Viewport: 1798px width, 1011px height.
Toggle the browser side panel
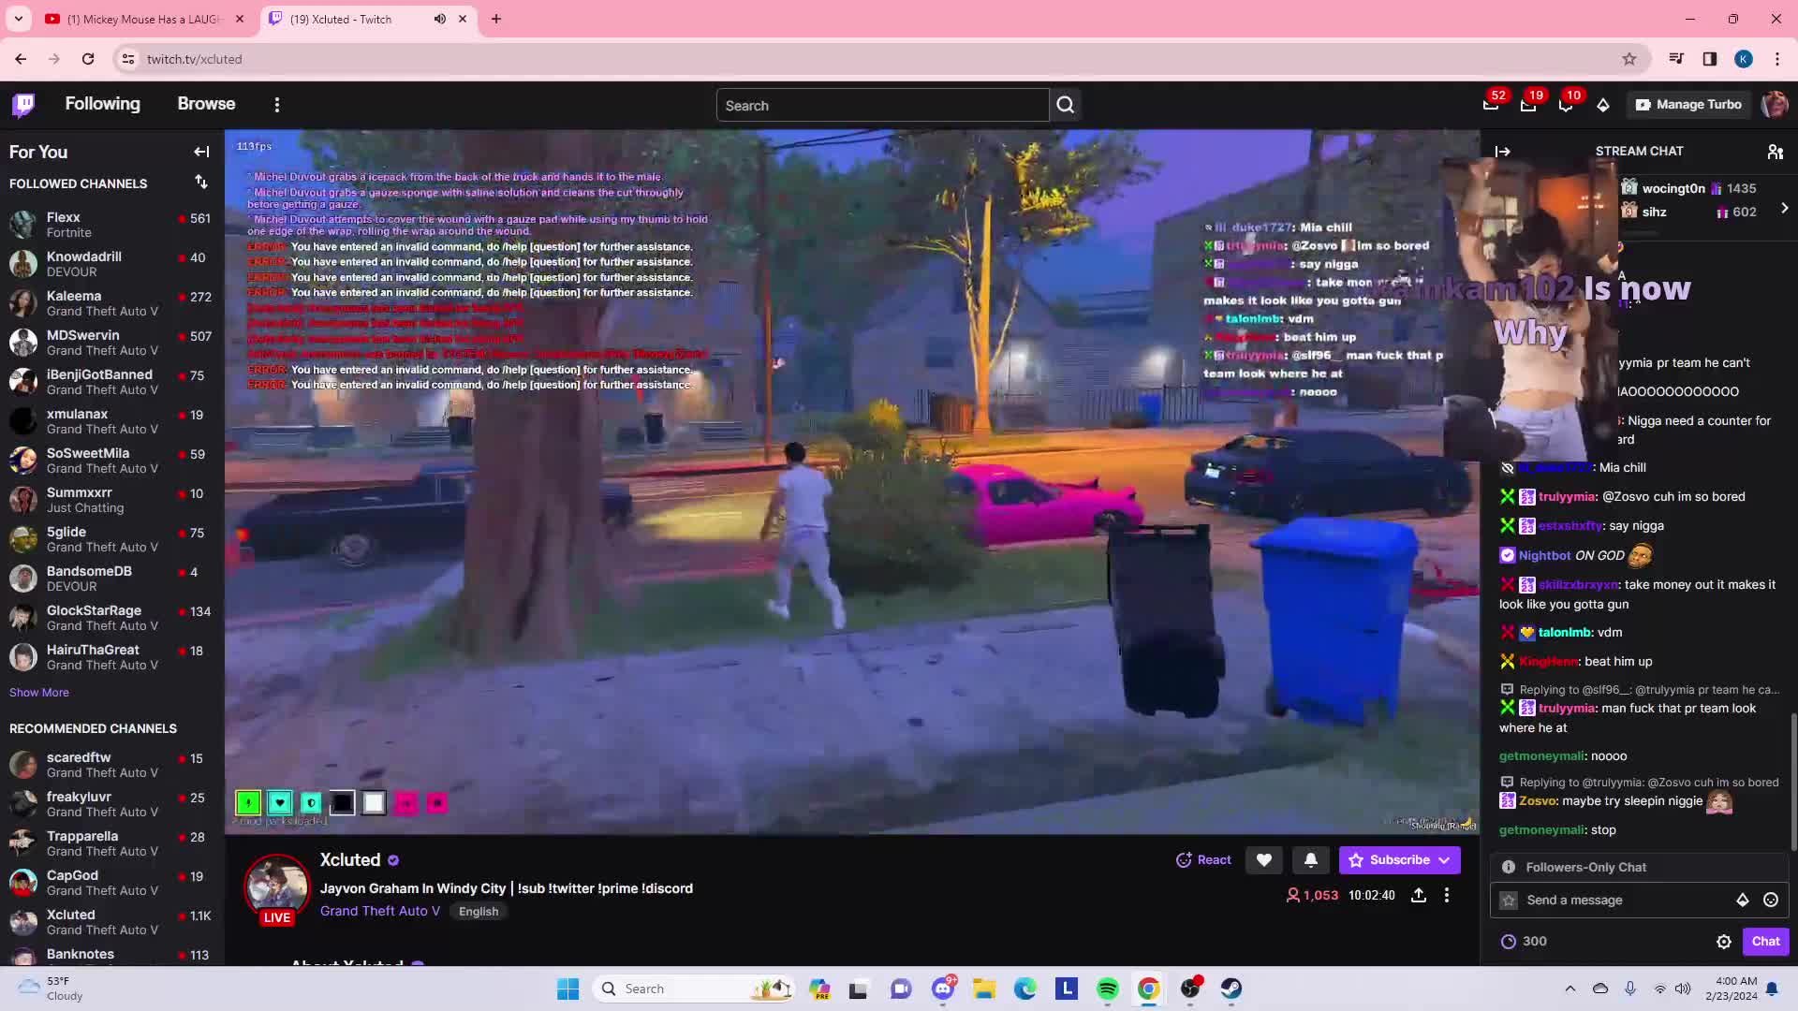tap(1710, 59)
